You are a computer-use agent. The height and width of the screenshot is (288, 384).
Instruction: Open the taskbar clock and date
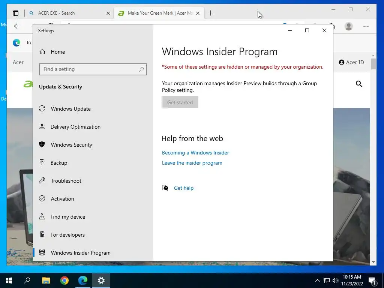[x=352, y=280]
